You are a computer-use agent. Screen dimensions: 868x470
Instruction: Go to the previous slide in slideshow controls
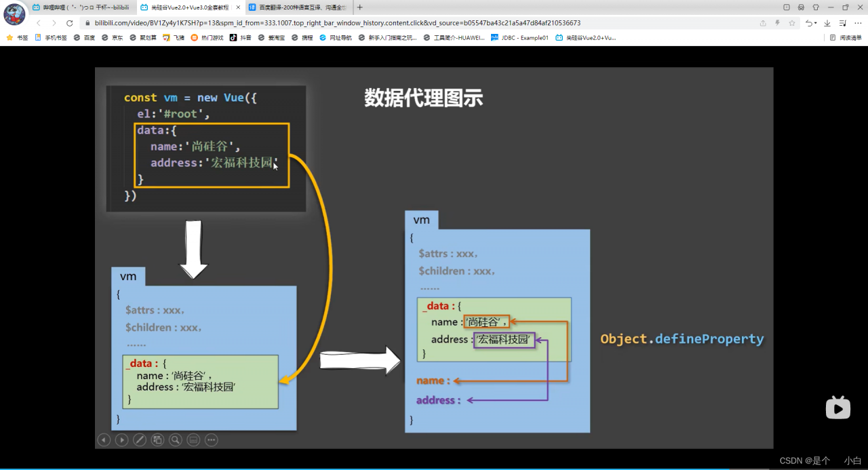(104, 440)
